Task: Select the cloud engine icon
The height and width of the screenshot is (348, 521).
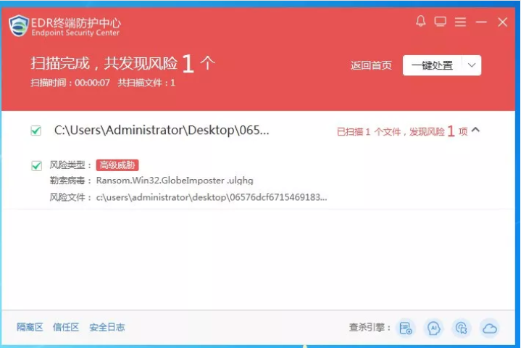Action: tap(490, 328)
